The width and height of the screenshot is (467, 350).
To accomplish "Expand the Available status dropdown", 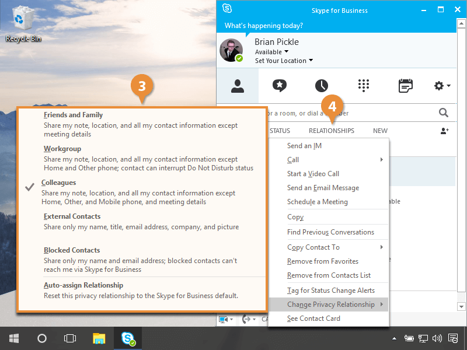I will pos(271,52).
